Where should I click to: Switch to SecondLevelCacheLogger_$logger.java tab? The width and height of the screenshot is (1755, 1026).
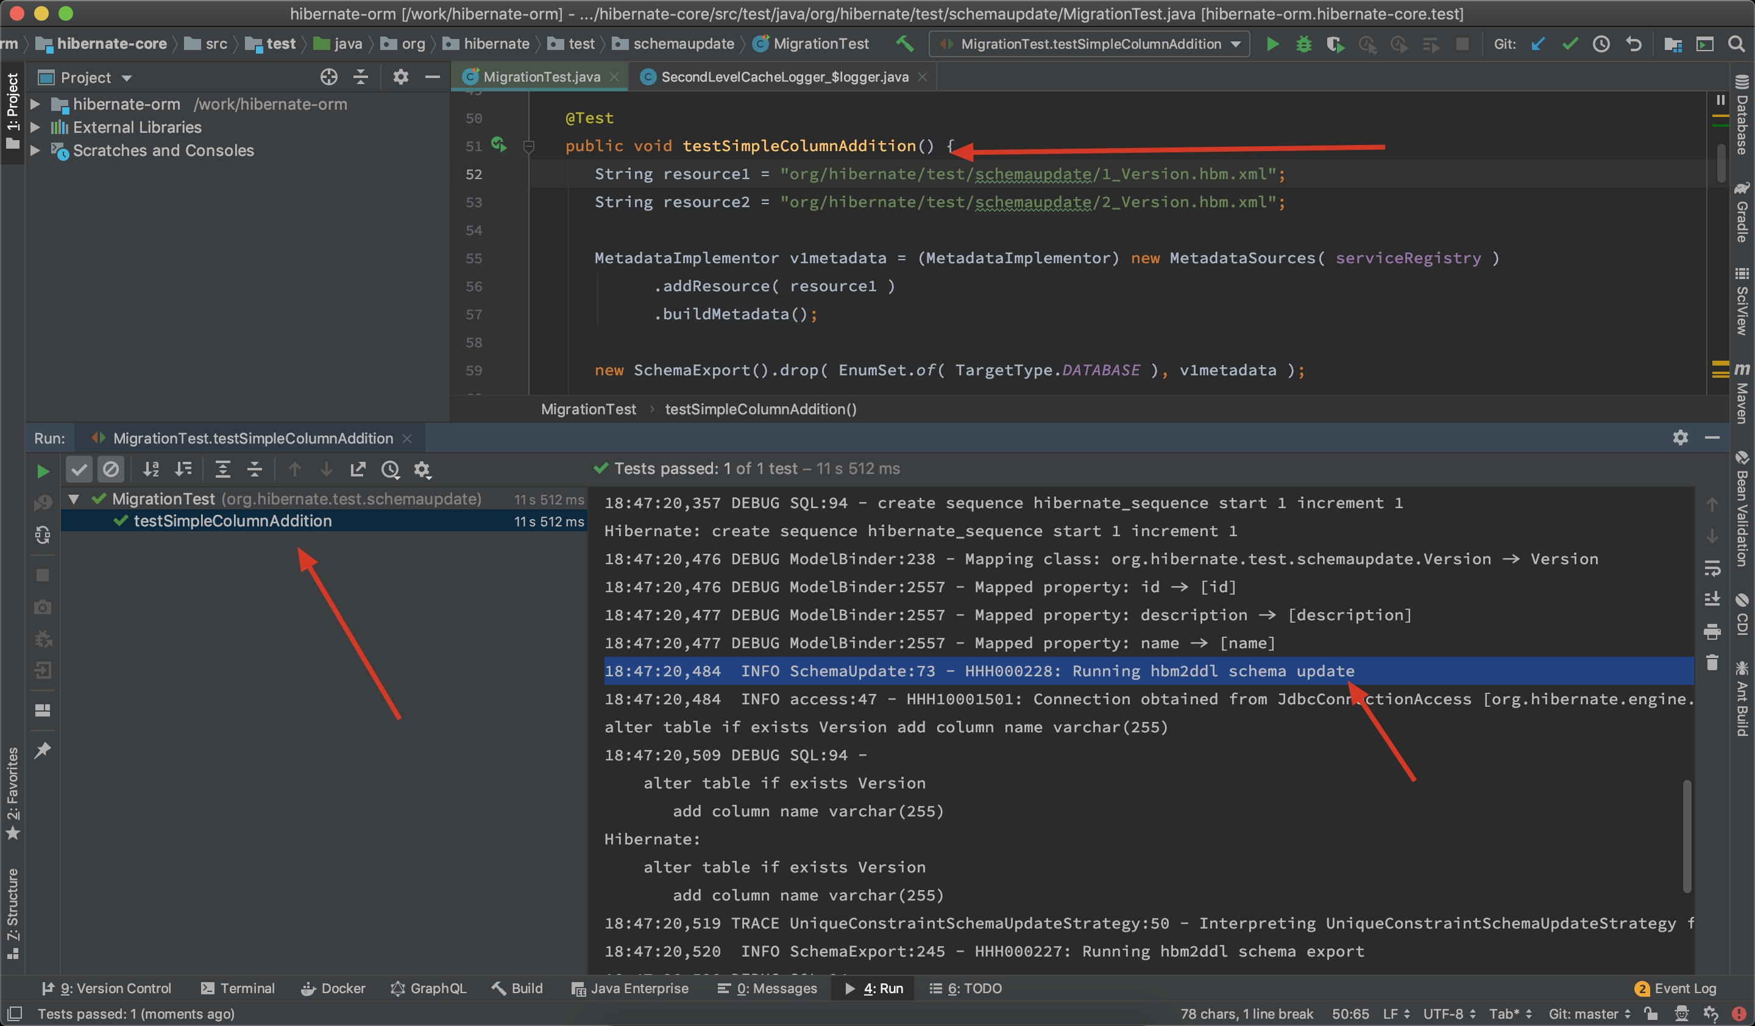(784, 77)
